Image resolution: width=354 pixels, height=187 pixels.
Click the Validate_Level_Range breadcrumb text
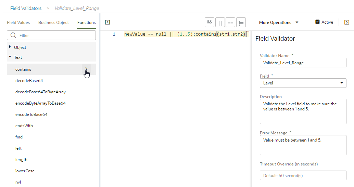(77, 8)
